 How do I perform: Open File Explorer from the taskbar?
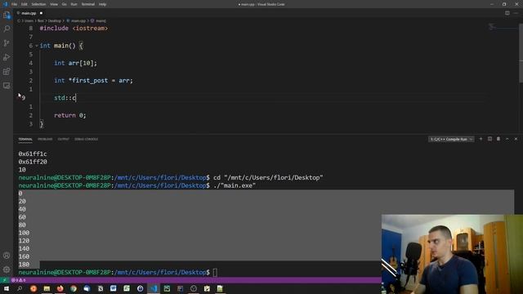(47, 288)
